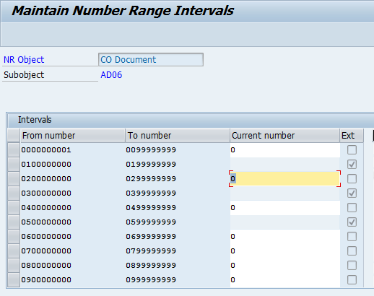Click the NR Object label
The width and height of the screenshot is (374, 296).
[24, 60]
